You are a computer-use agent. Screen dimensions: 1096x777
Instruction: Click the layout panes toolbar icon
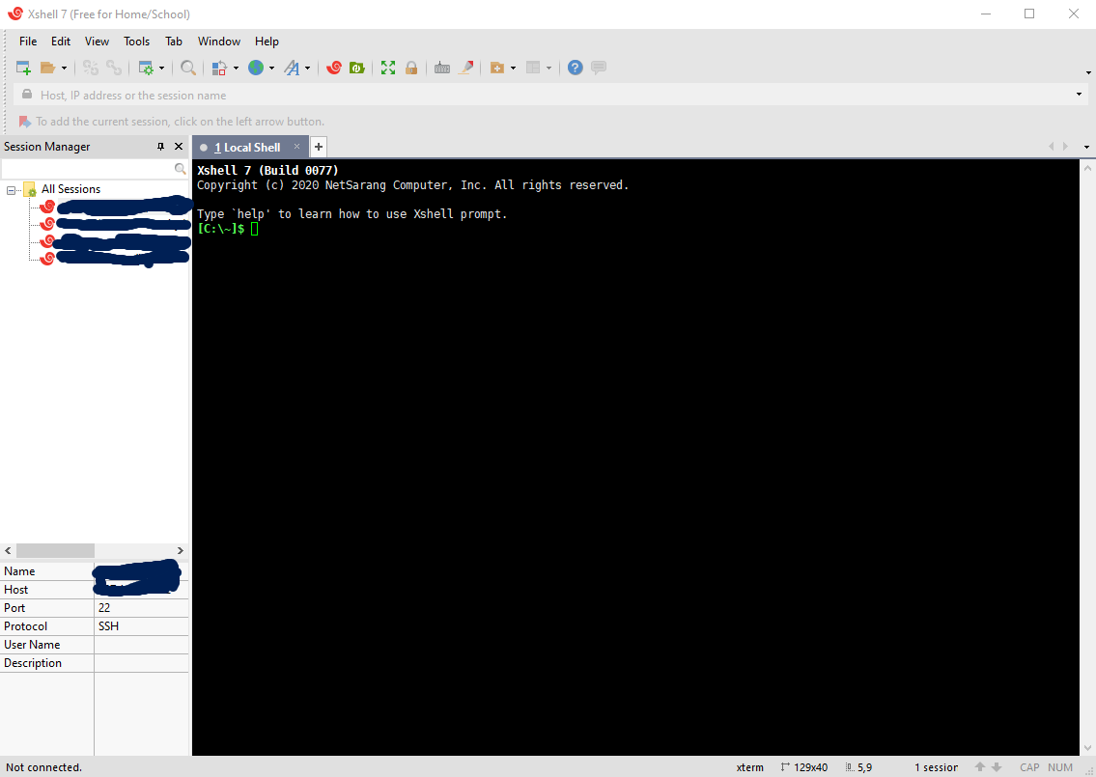pyautogui.click(x=533, y=68)
